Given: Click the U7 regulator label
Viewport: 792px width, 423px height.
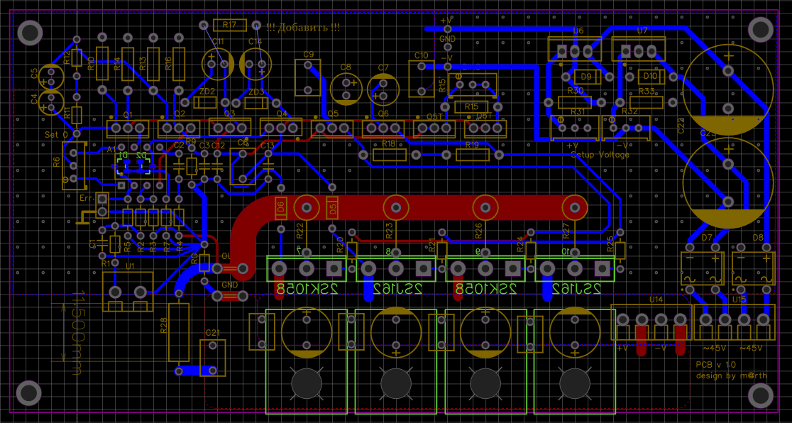Looking at the screenshot, I should pyautogui.click(x=642, y=31).
